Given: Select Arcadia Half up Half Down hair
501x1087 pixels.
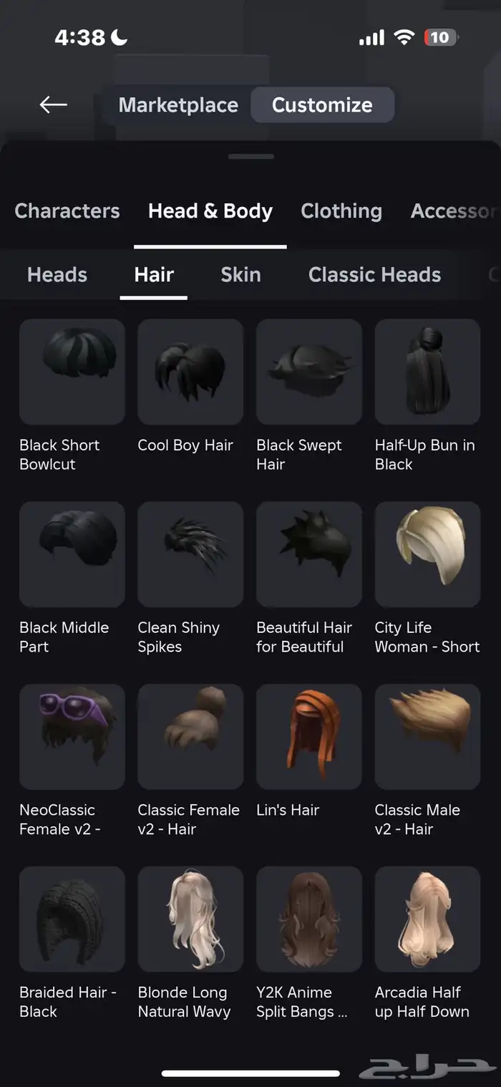Looking at the screenshot, I should click(427, 919).
